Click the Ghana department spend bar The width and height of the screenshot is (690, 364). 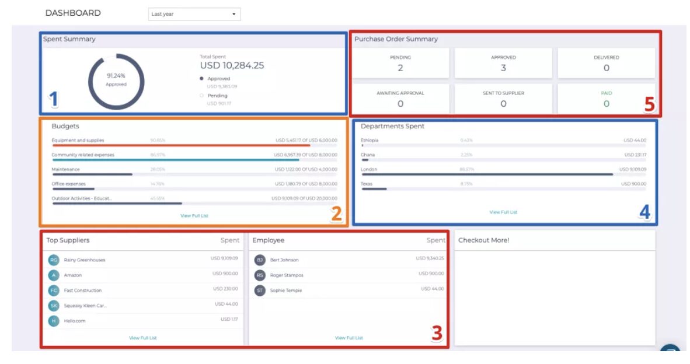coord(504,160)
